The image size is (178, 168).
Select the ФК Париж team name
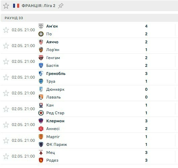[x=57, y=144]
